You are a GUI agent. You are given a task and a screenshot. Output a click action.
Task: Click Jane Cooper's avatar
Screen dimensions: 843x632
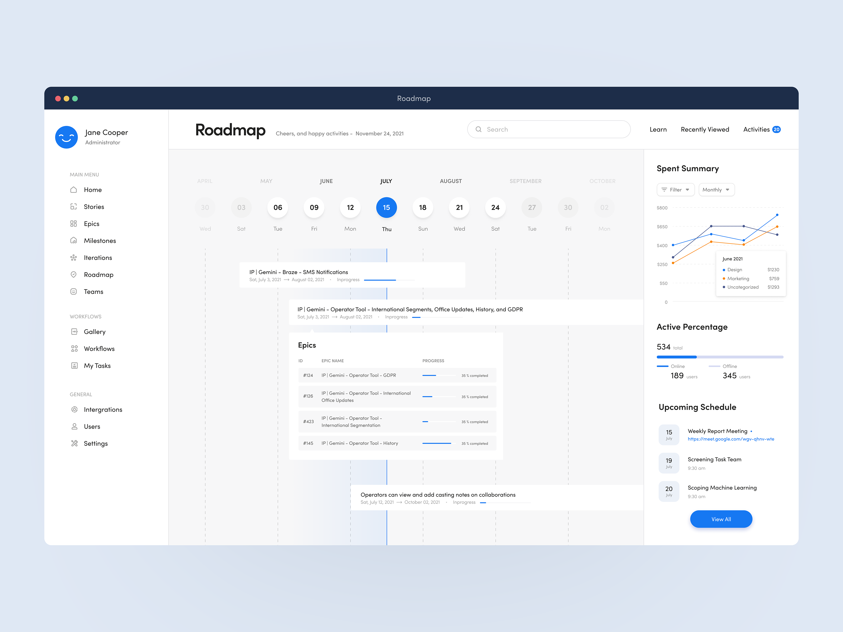point(66,137)
